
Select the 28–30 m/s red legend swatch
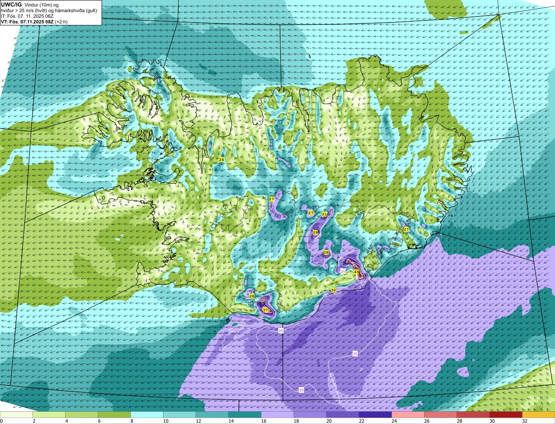(x=473, y=414)
